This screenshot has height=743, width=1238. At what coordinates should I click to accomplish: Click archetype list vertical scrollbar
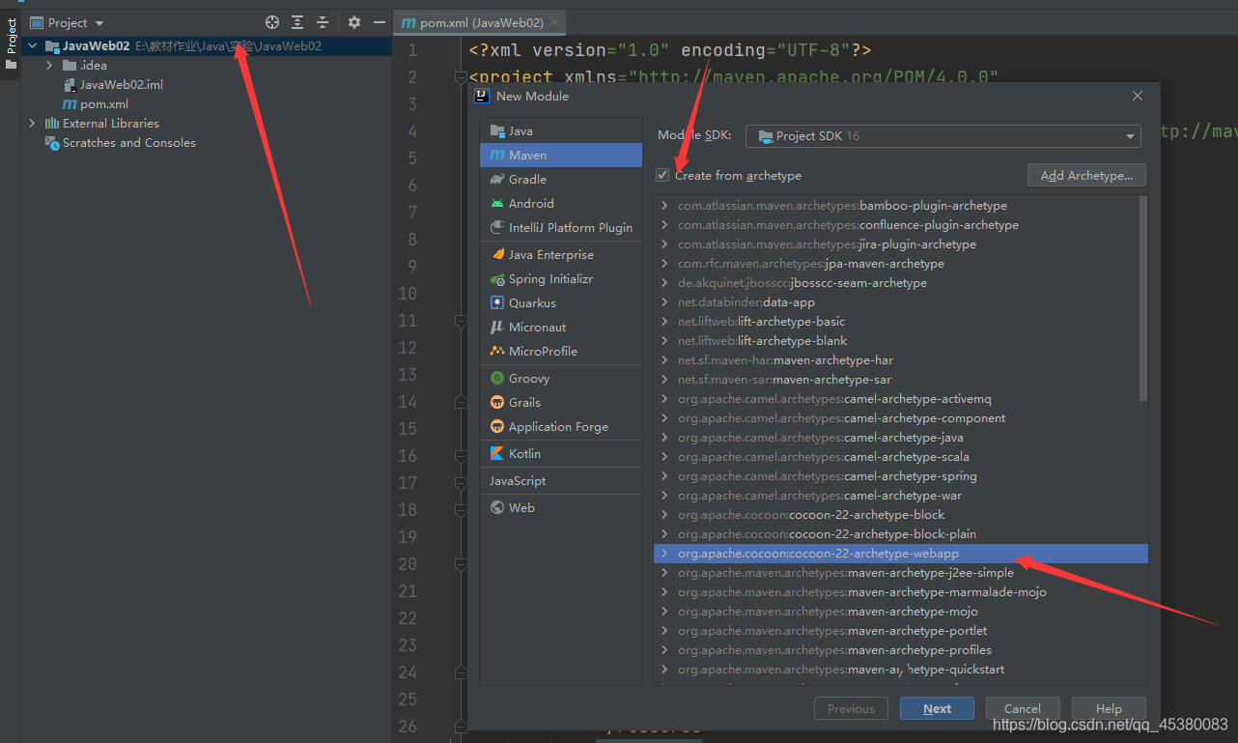point(1143,299)
